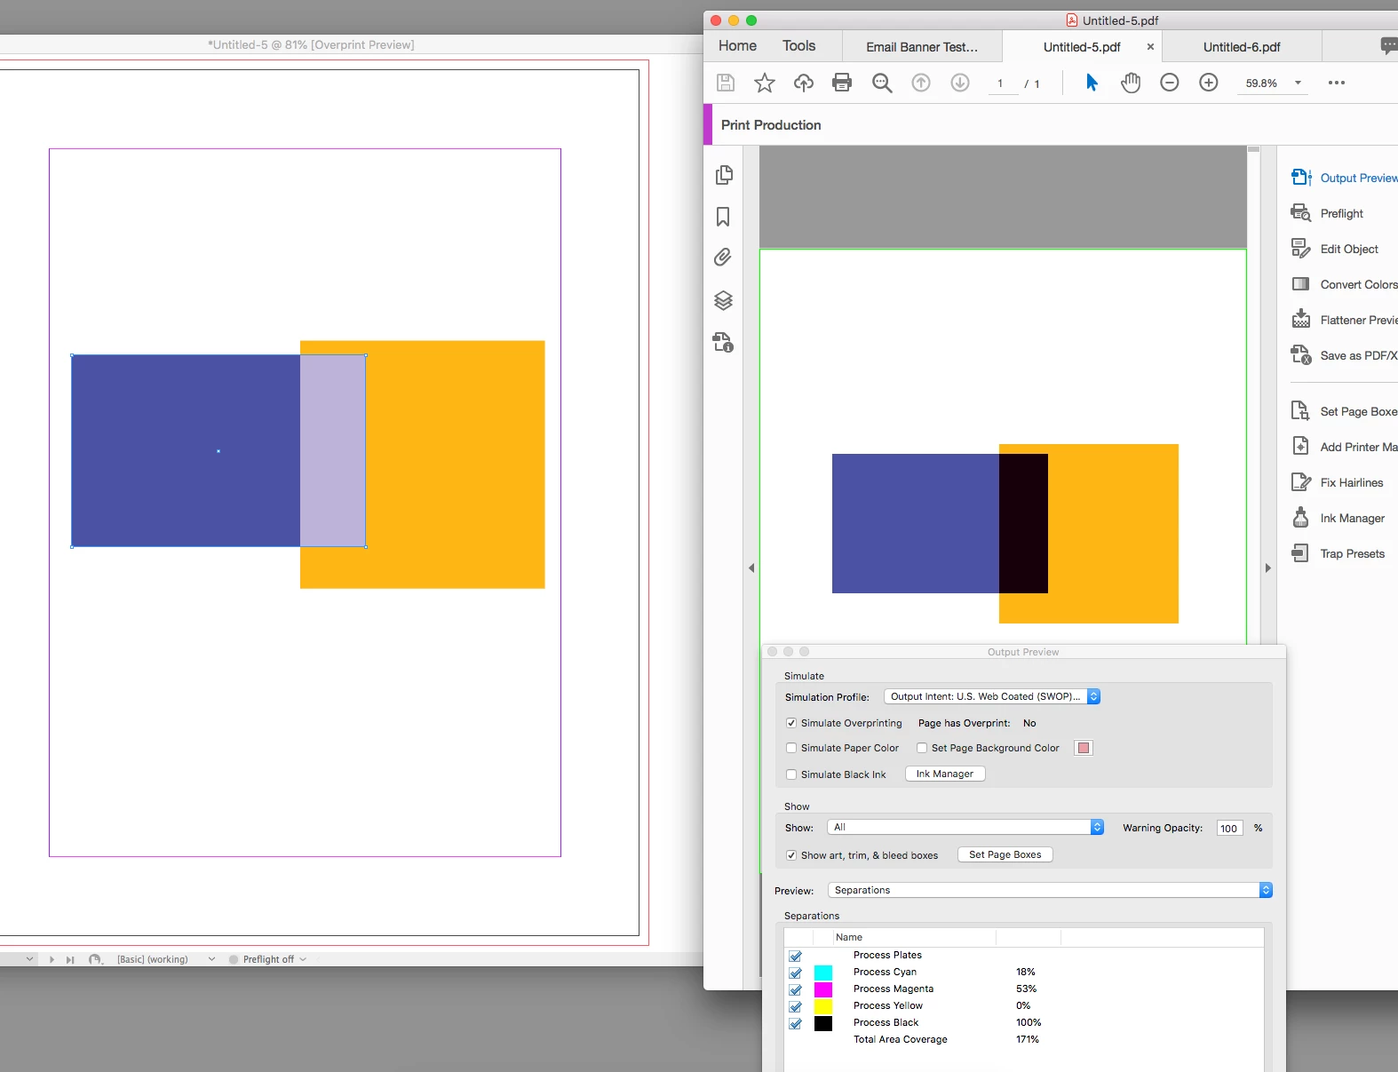The image size is (1398, 1072).
Task: Open the bookmarks panel icon
Action: click(723, 217)
